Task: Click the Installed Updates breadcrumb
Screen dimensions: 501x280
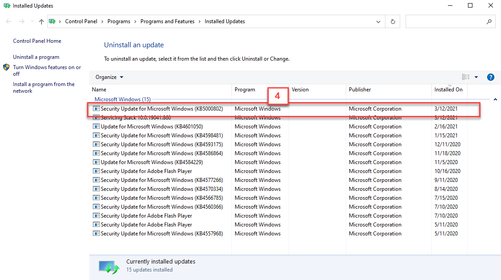Action: pyautogui.click(x=224, y=21)
